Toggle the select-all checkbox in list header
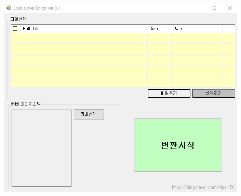 15,28
